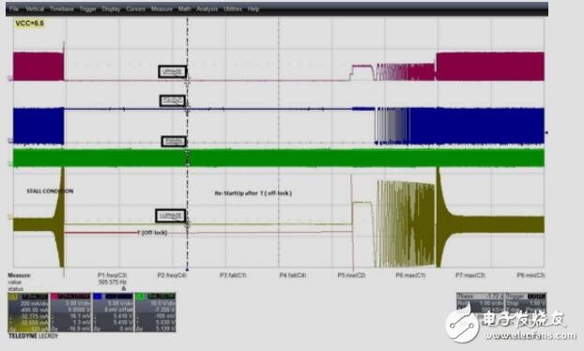Click the P1 freq(C3) measurement label
The image size is (584, 351).
pos(112,275)
